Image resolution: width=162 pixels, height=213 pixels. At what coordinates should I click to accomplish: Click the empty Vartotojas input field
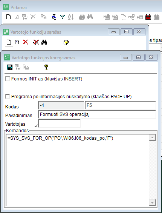click(x=60, y=123)
